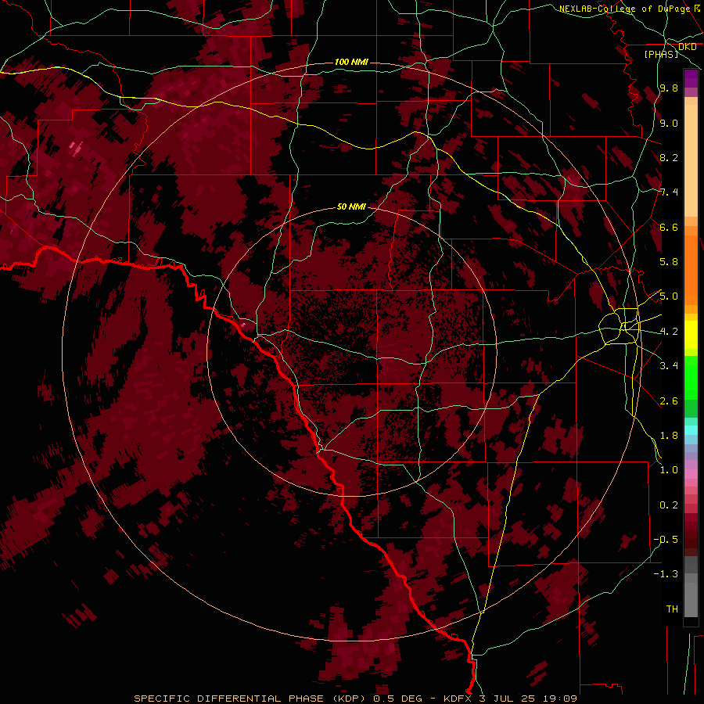The width and height of the screenshot is (704, 704).
Task: Select the 0.2 legend value
Action: click(x=669, y=505)
